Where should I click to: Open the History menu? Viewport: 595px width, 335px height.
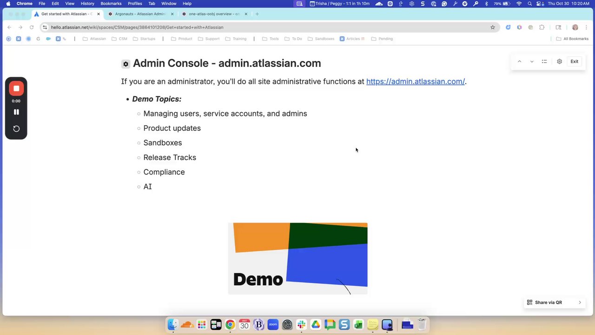87,3
